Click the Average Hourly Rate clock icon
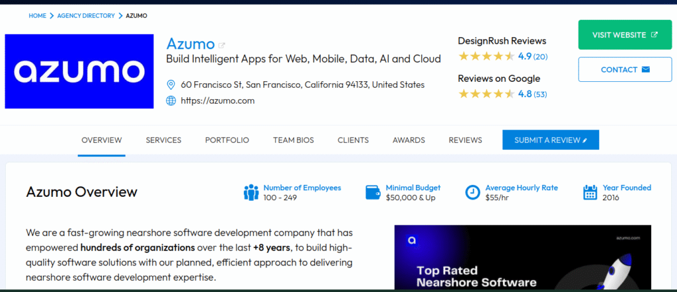The image size is (677, 292). coord(473,192)
